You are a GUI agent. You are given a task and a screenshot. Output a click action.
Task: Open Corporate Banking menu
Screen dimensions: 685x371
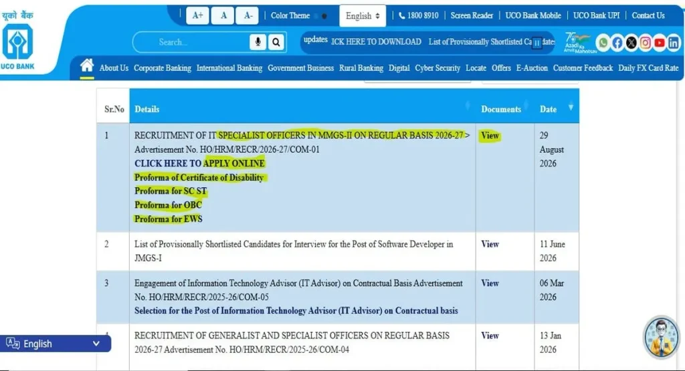click(x=163, y=68)
